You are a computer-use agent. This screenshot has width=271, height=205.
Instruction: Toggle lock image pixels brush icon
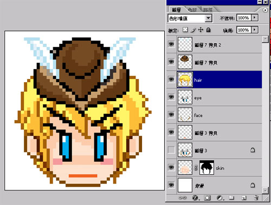point(193,30)
